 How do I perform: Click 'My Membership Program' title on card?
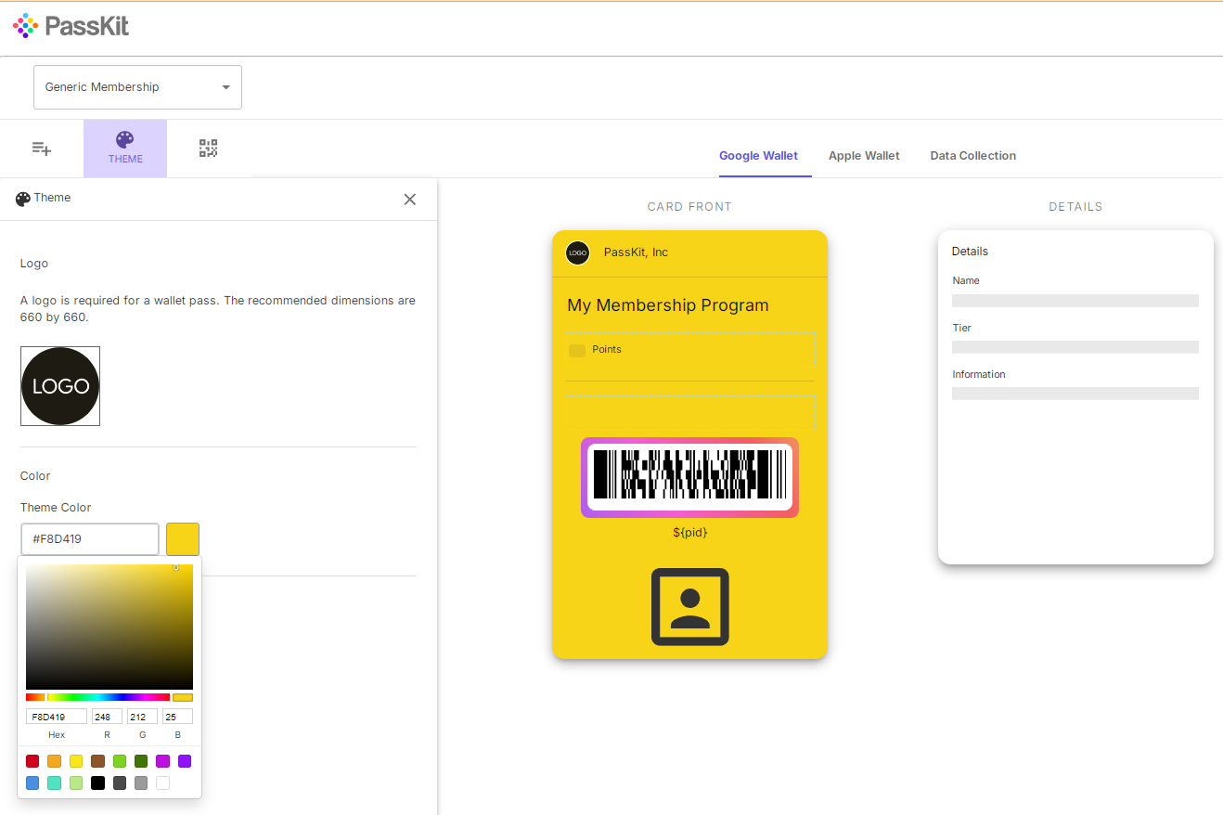(668, 305)
